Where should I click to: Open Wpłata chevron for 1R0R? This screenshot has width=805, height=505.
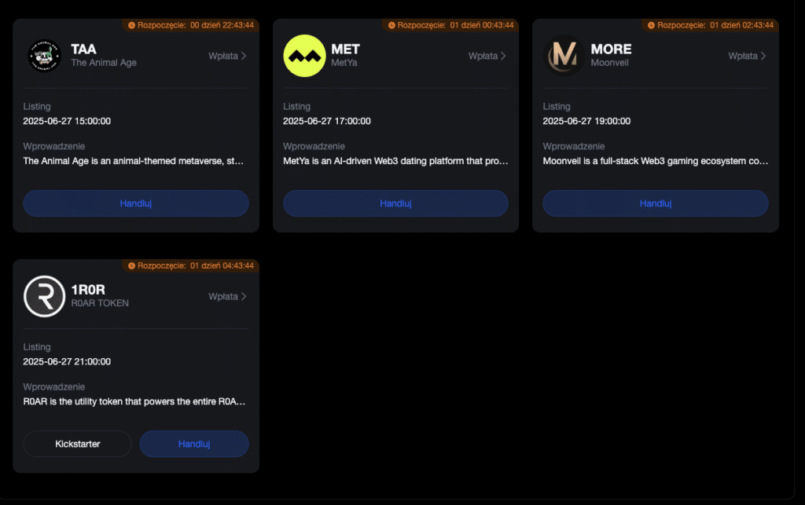[244, 296]
